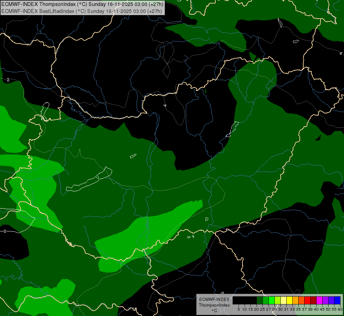Click the dark red 39–40 legend swatch
The image size is (344, 316).
tap(313, 300)
